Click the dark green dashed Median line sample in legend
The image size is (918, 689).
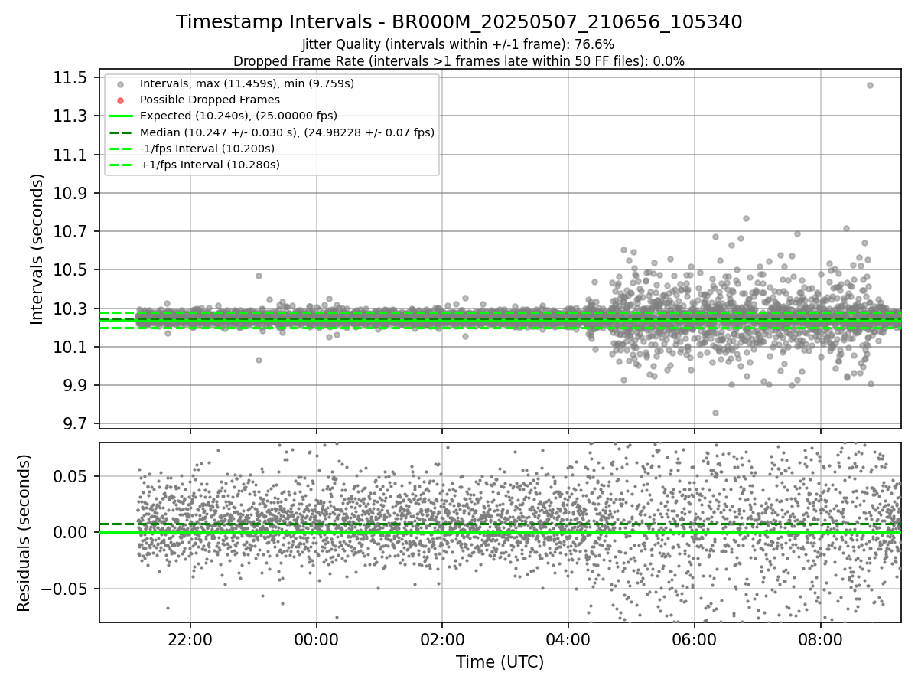point(119,132)
